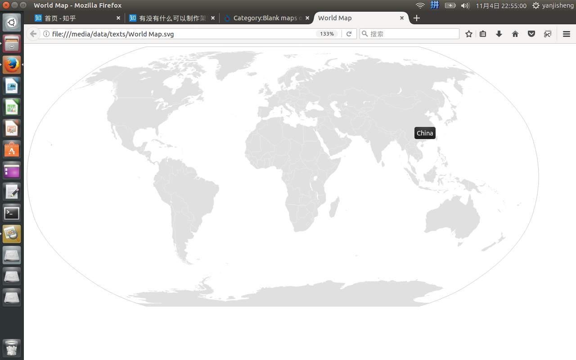Click Antarctica on the world map
This screenshot has width=576, height=360.
(x=288, y=295)
